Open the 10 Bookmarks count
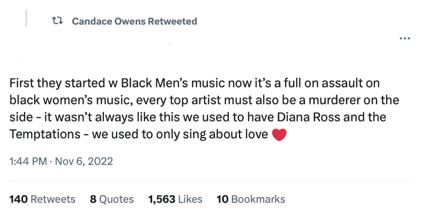 point(251,199)
